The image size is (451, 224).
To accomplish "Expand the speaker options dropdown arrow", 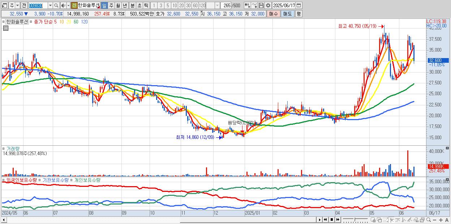I will [68, 5].
